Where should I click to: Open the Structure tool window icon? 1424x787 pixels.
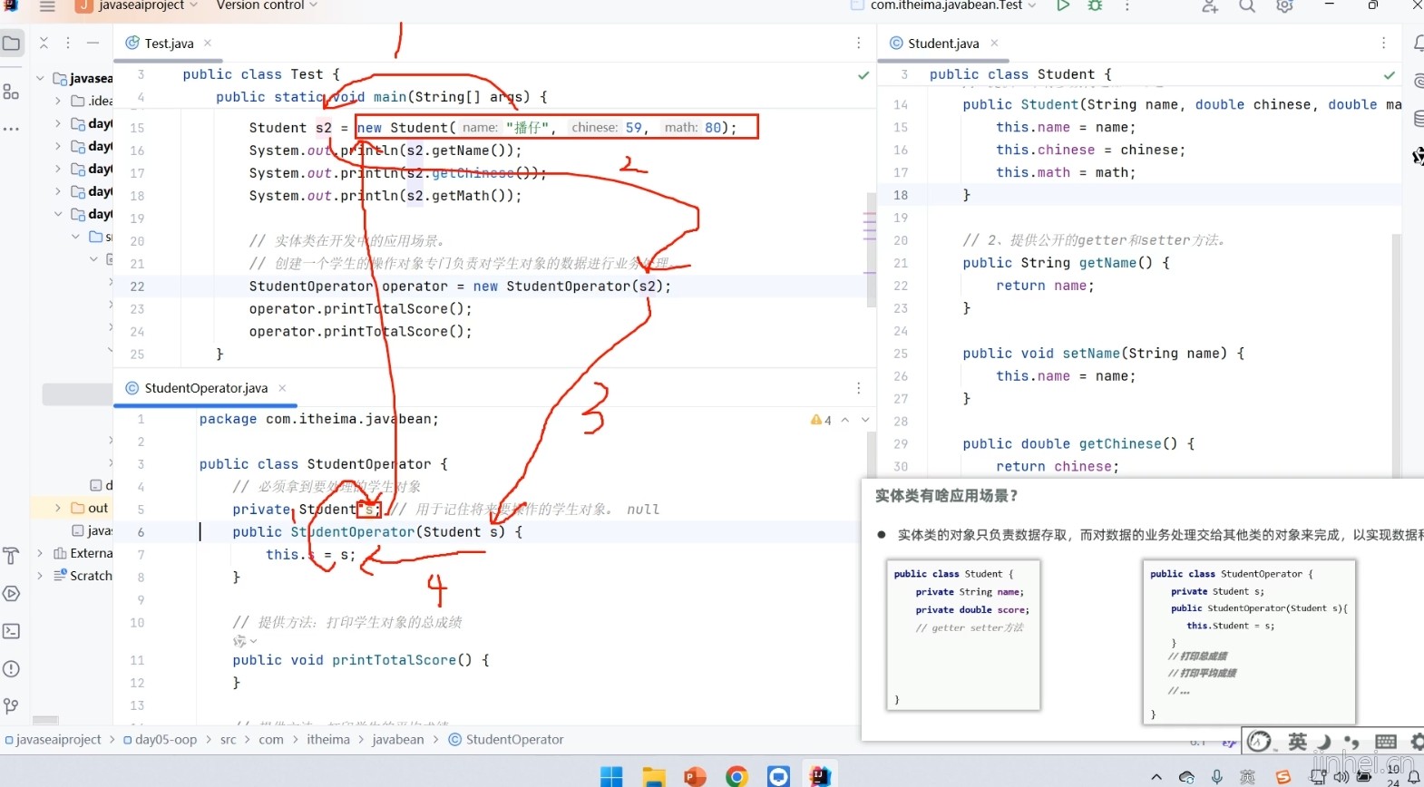click(x=12, y=92)
